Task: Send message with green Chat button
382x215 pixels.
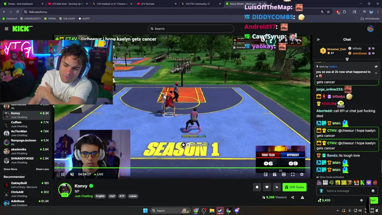Action: pyautogui.click(x=373, y=200)
